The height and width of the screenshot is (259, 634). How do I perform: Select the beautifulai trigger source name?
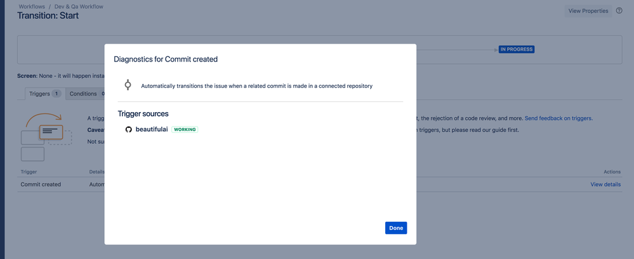152,129
